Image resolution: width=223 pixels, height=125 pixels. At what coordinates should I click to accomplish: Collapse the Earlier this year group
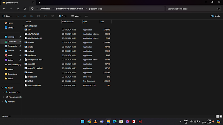[24, 26]
